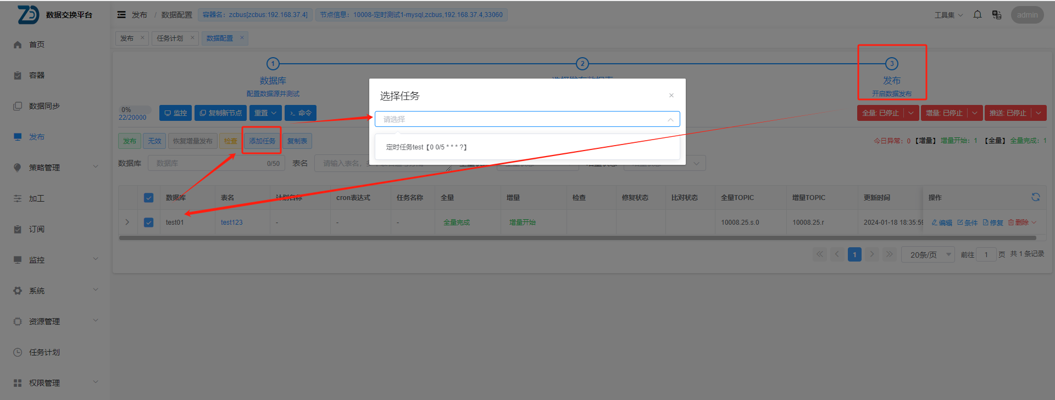Toggle the select-all checkbox in table header
Viewport: 1055px width, 400px height.
click(148, 198)
